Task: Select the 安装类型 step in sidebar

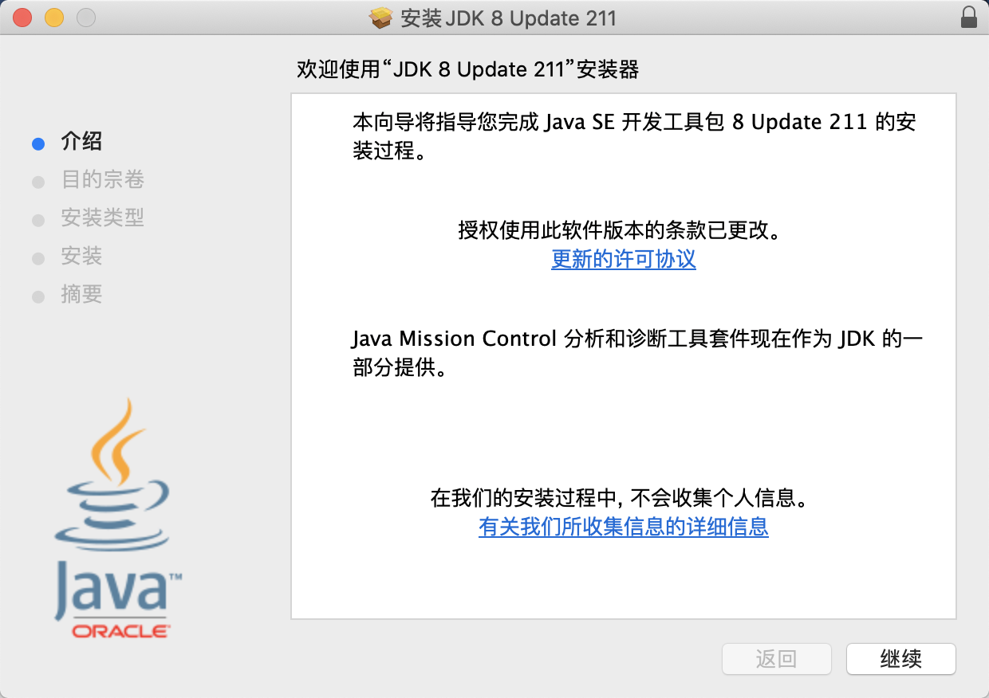Action: pyautogui.click(x=102, y=218)
